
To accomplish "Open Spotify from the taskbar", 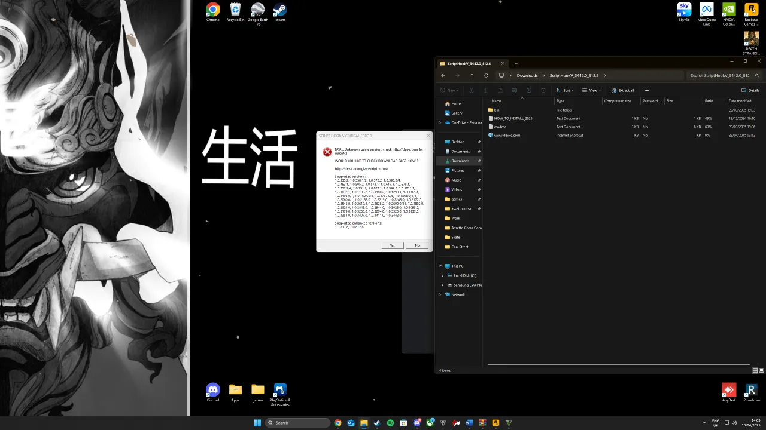I will [x=390, y=423].
